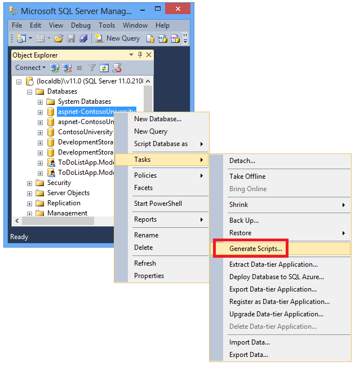Click the Analysis Services DMX Query icon

[x=175, y=38]
